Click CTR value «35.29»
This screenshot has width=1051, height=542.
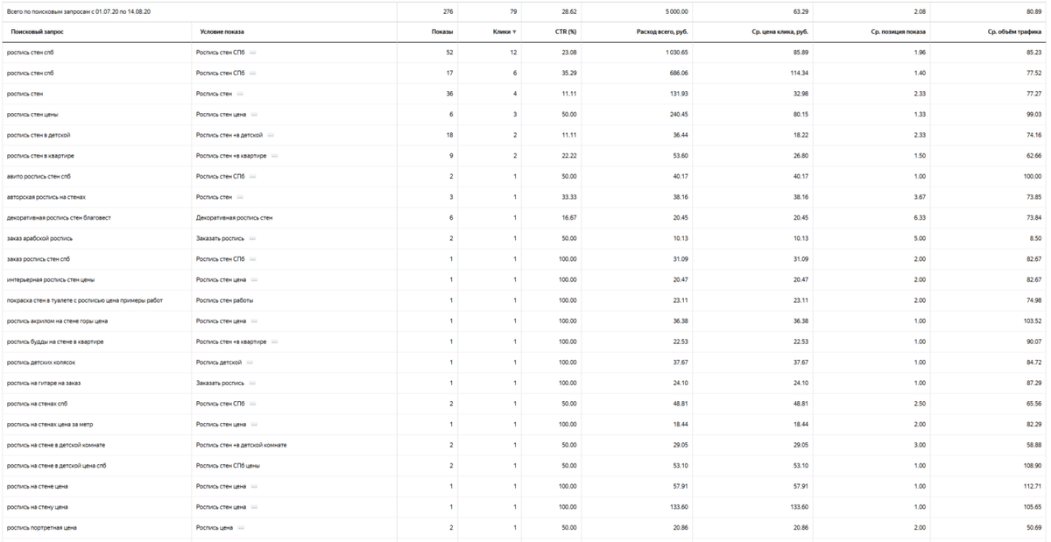[x=568, y=74]
